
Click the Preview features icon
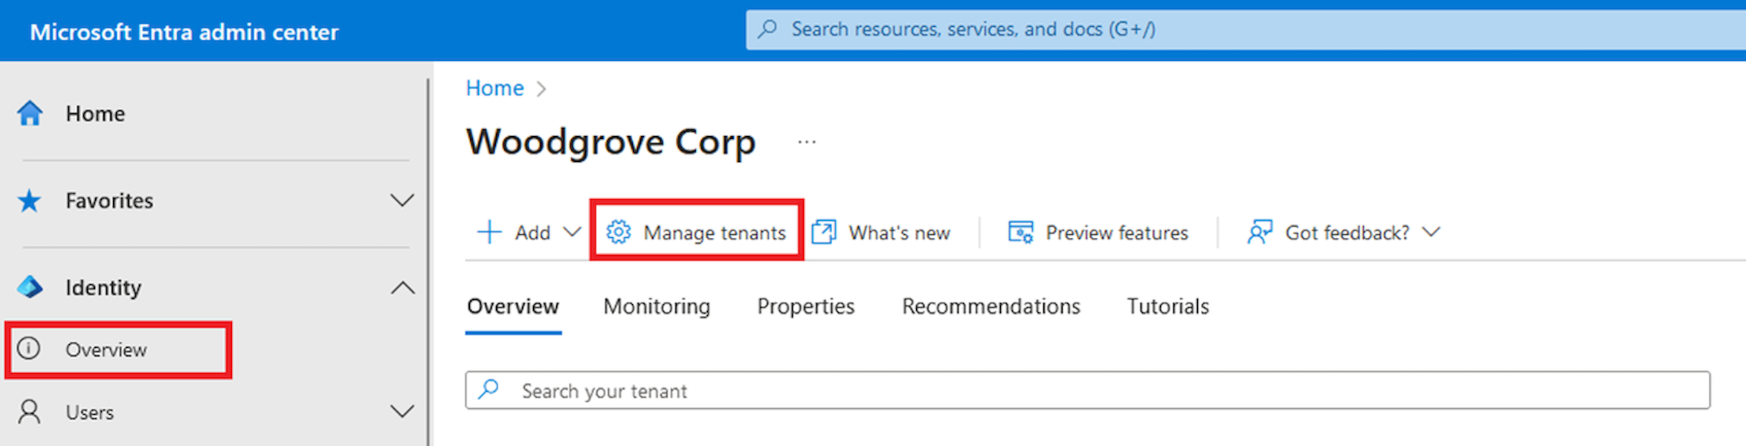point(1021,232)
